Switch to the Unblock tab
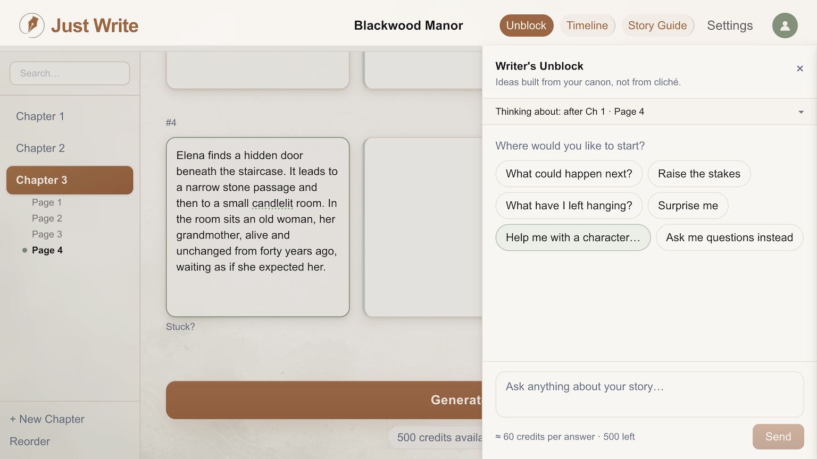 526,25
